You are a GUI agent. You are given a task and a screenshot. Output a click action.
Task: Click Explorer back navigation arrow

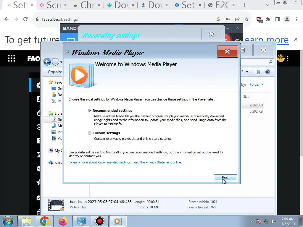47,62
